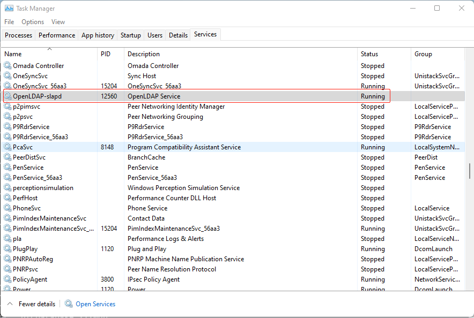Click the gear icon beside OneSyncSvc
Image resolution: width=474 pixels, height=318 pixels.
tap(8, 75)
